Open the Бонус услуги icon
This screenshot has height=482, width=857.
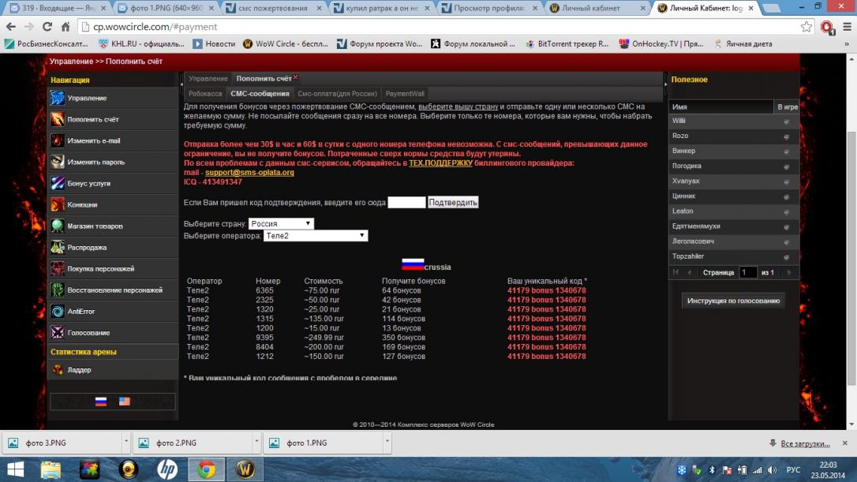point(58,184)
